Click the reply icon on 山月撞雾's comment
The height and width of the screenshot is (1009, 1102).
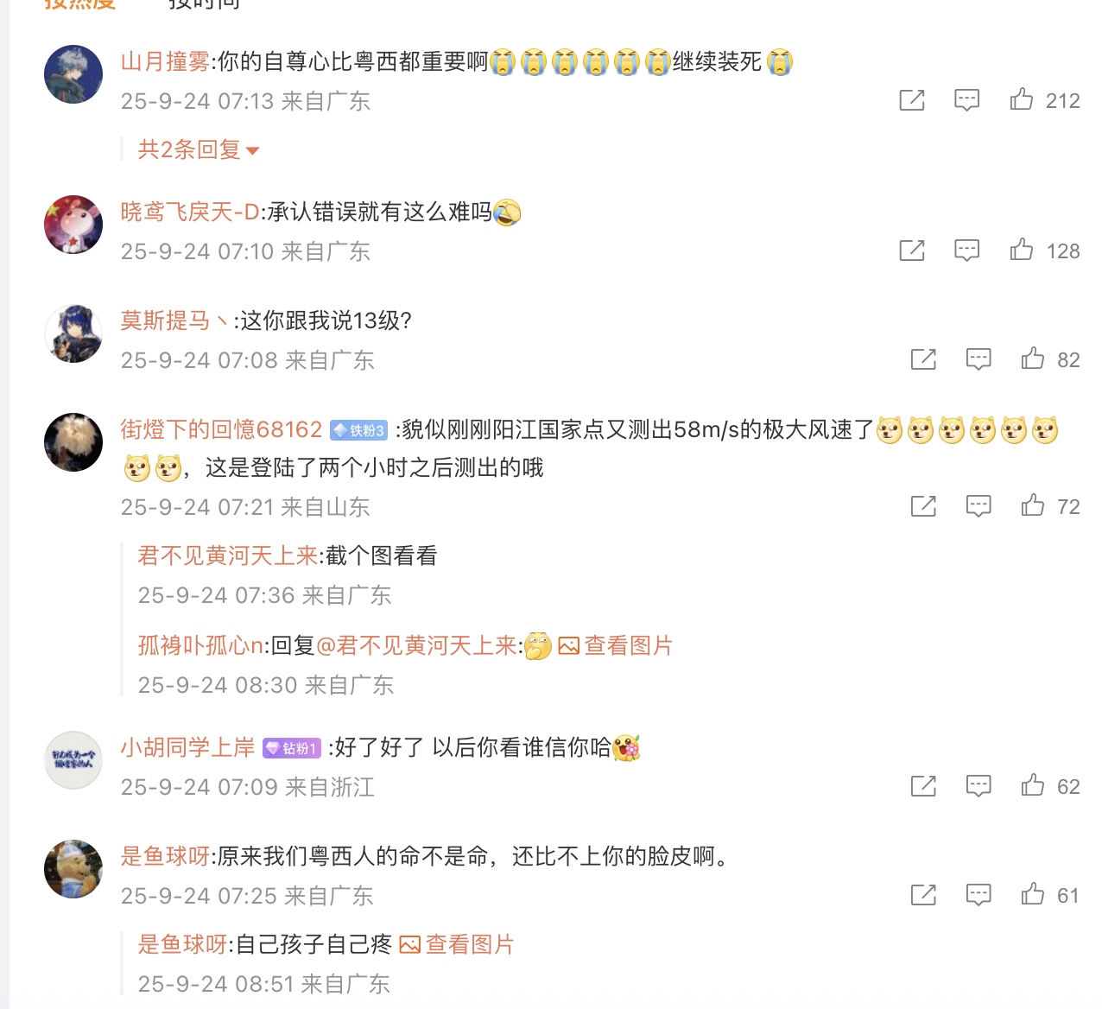[x=966, y=100]
